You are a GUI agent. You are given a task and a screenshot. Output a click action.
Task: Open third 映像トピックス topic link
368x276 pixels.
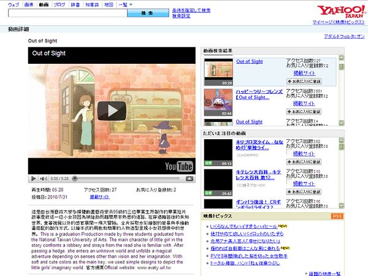coord(245,241)
